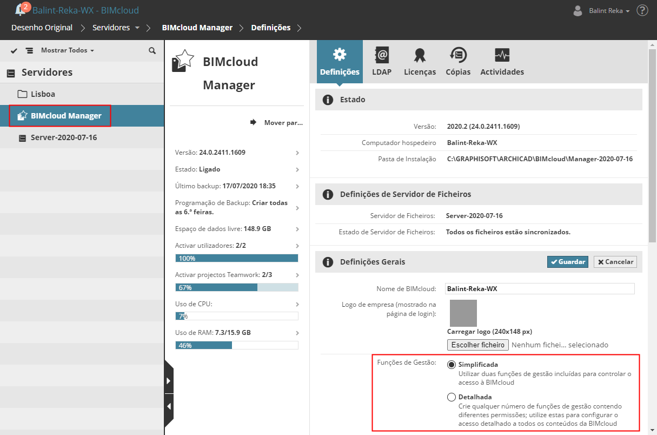The width and height of the screenshot is (657, 435).
Task: Click the 67% Teamwork projects bar
Action: (237, 287)
